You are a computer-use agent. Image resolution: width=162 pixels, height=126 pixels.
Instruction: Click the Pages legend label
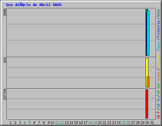pos(159,46)
